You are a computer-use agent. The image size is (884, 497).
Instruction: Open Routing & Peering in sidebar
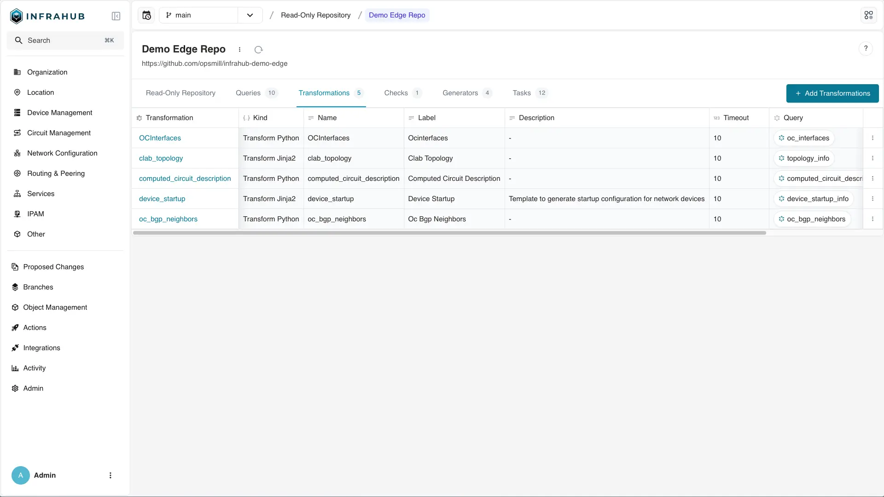pyautogui.click(x=65, y=173)
